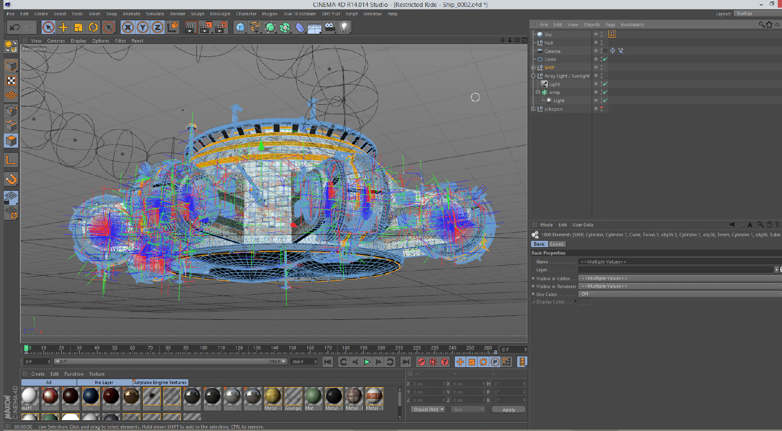Open the Display viewport menu
Viewport: 782px width, 431px height.
pyautogui.click(x=78, y=41)
